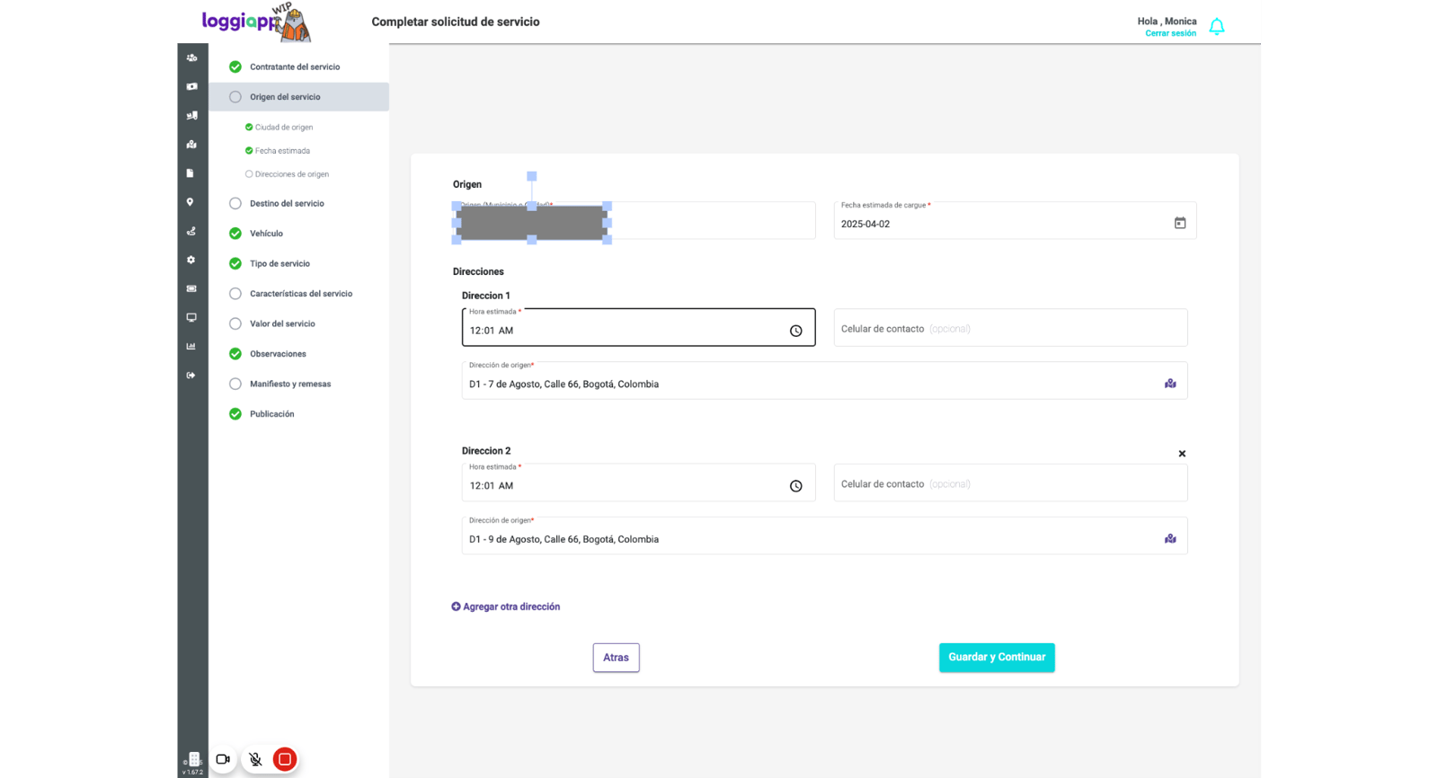Viewport: 1438px width, 778px height.
Task: Open the Tipo de servicio step
Action: [280, 263]
